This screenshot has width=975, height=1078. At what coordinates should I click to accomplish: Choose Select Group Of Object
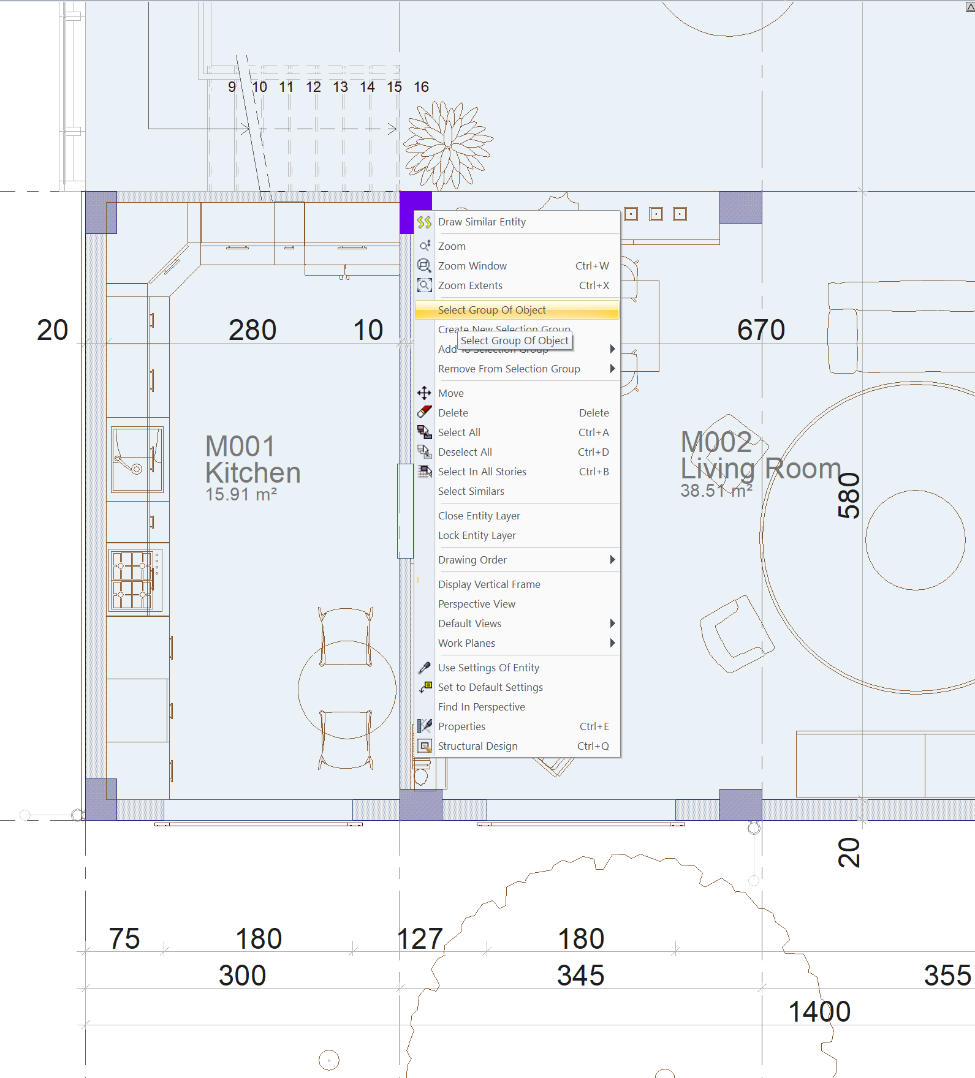pyautogui.click(x=517, y=310)
